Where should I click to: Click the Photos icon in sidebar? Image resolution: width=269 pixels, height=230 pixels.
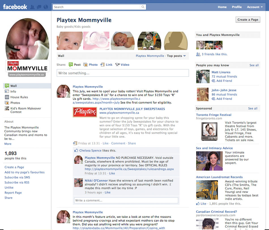(x=7, y=103)
